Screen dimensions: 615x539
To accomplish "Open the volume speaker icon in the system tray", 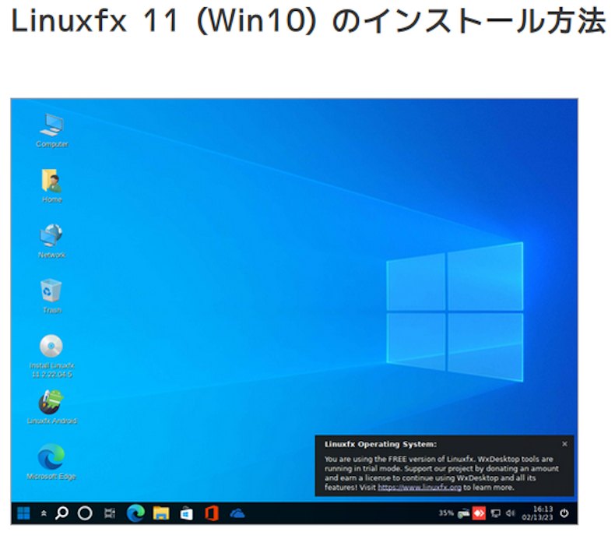I will [510, 513].
